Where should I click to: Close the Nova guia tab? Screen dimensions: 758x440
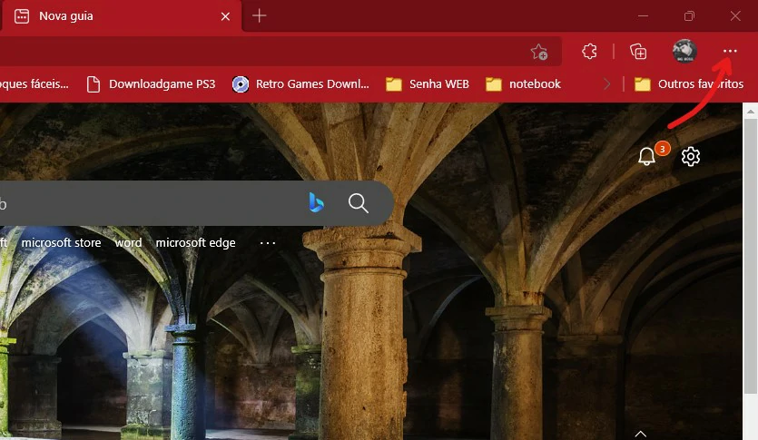[225, 16]
